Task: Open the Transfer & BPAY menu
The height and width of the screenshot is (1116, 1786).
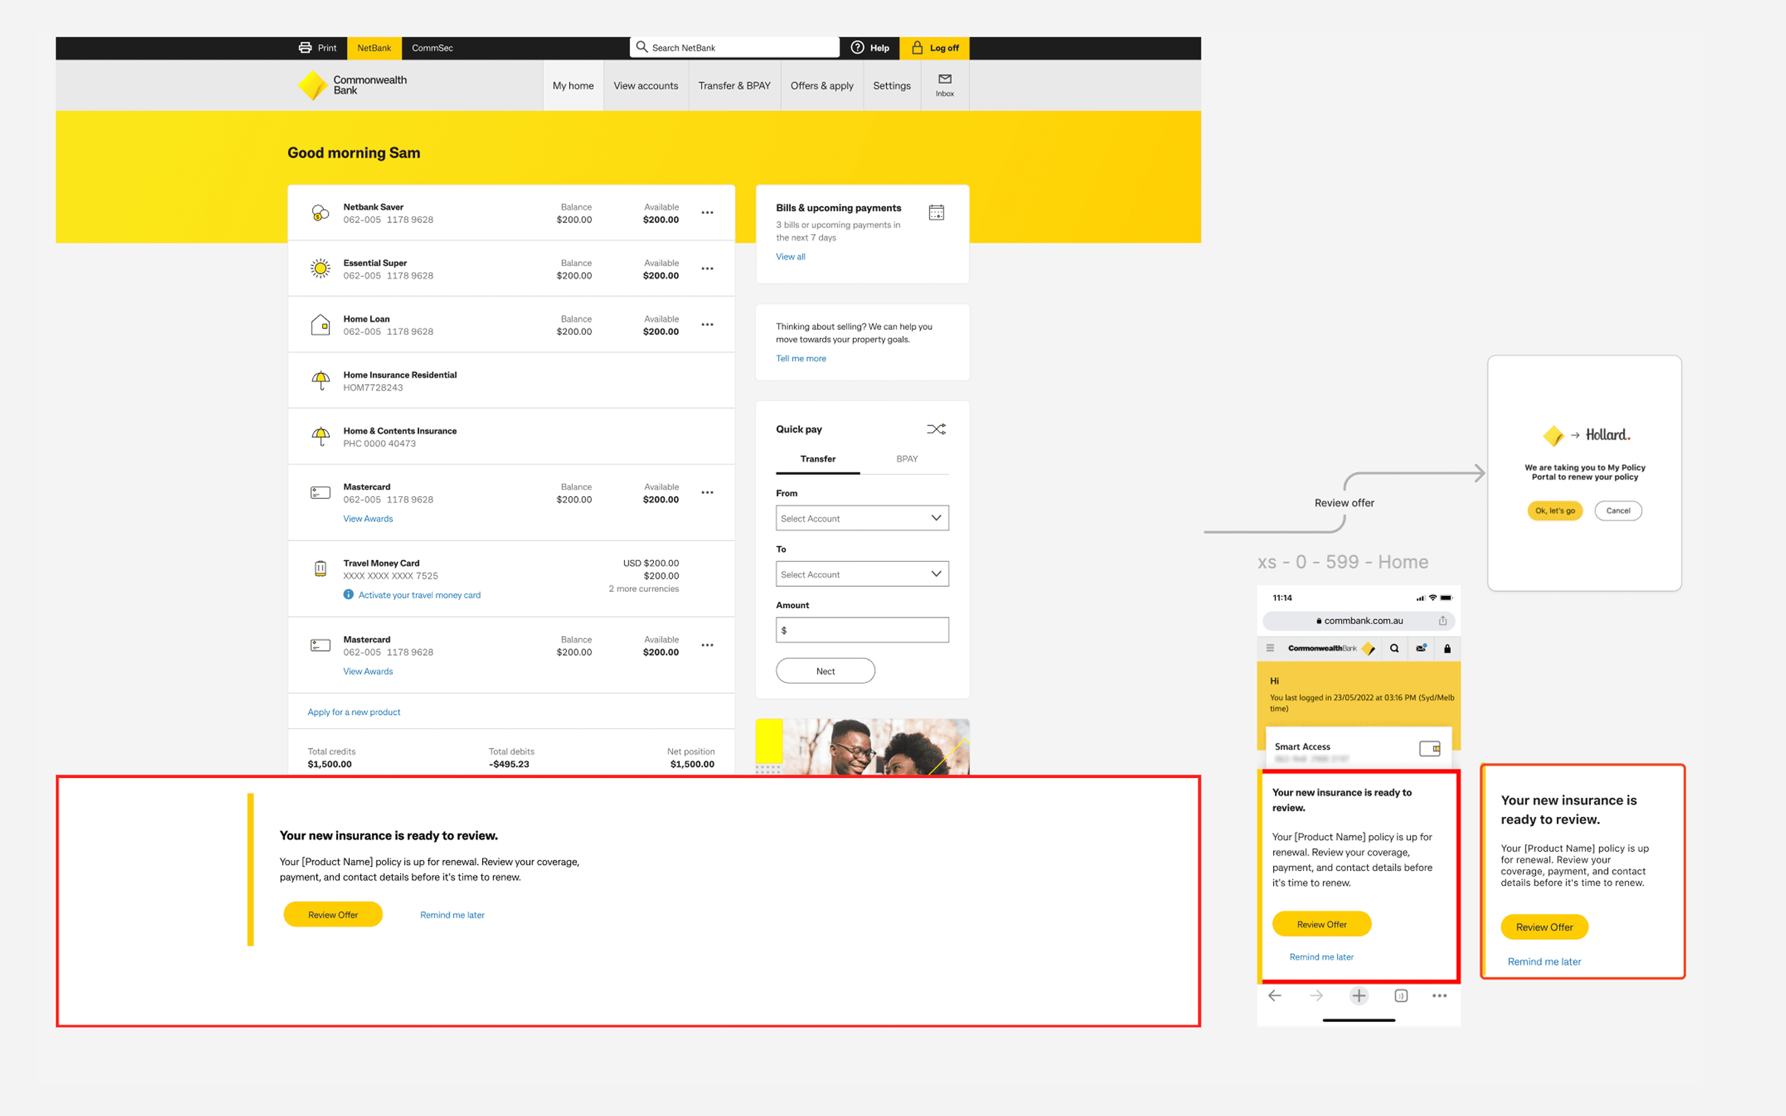Action: click(x=733, y=85)
